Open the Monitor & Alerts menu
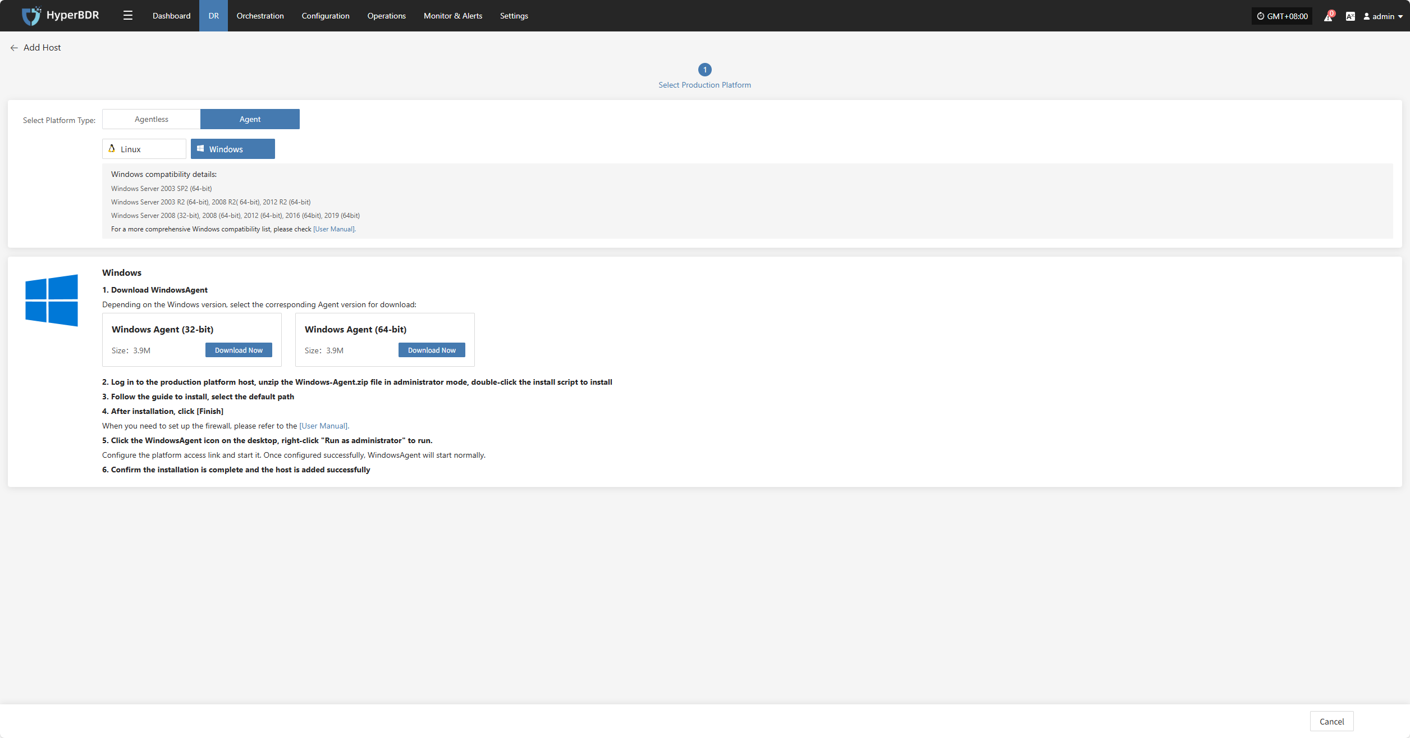 tap(452, 16)
